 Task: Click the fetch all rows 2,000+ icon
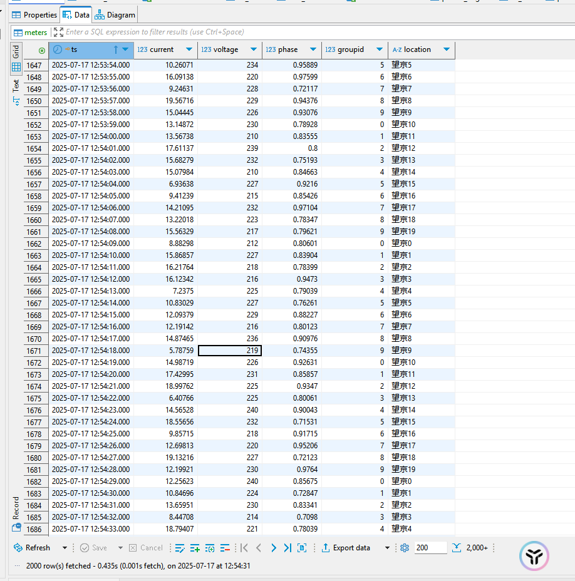pos(470,548)
